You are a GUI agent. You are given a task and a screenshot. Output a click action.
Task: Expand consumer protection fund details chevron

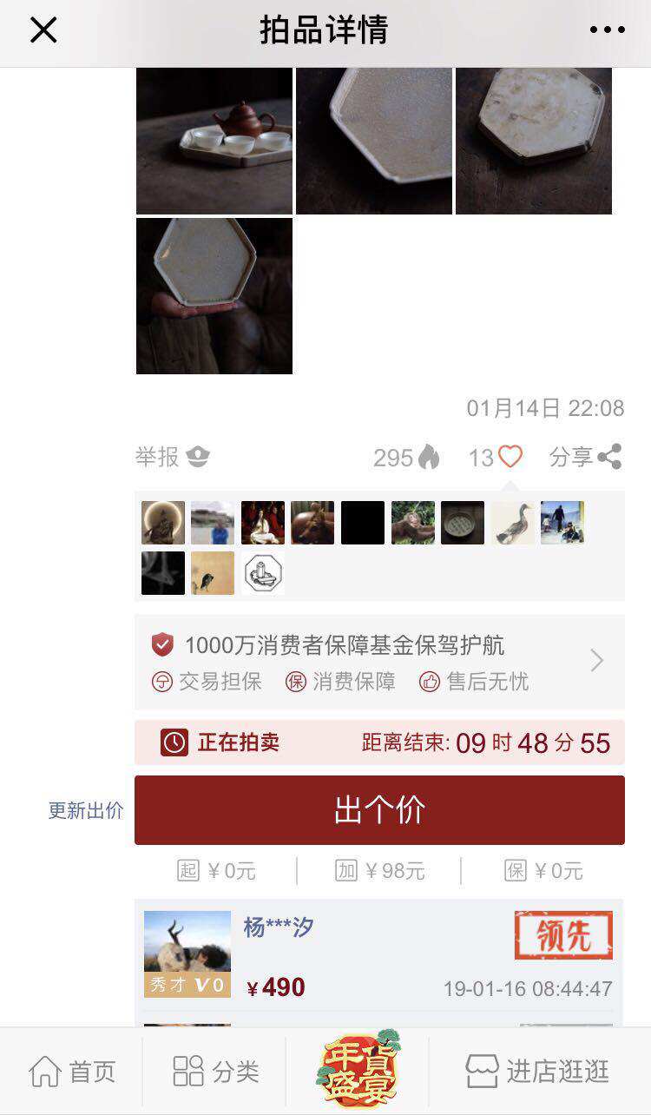(x=597, y=662)
